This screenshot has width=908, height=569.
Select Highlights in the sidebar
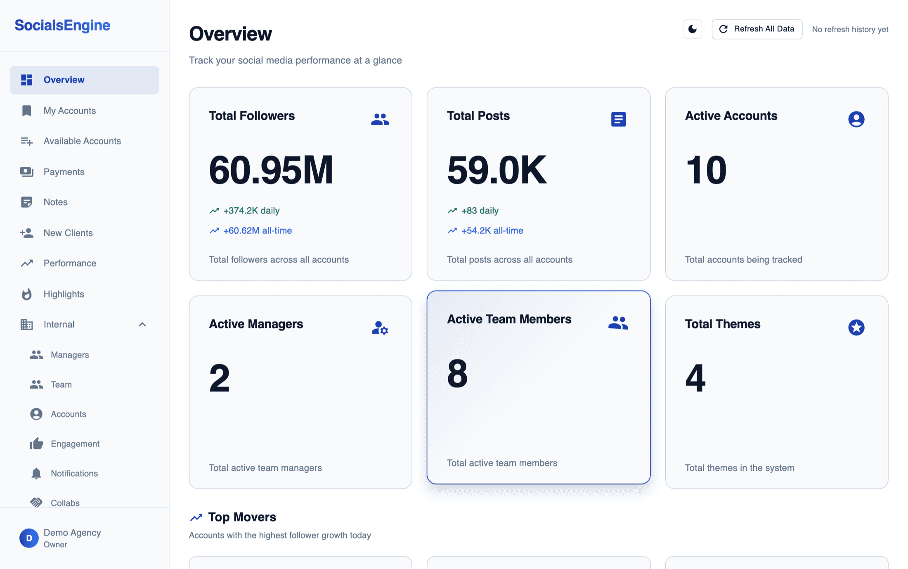[85, 294]
